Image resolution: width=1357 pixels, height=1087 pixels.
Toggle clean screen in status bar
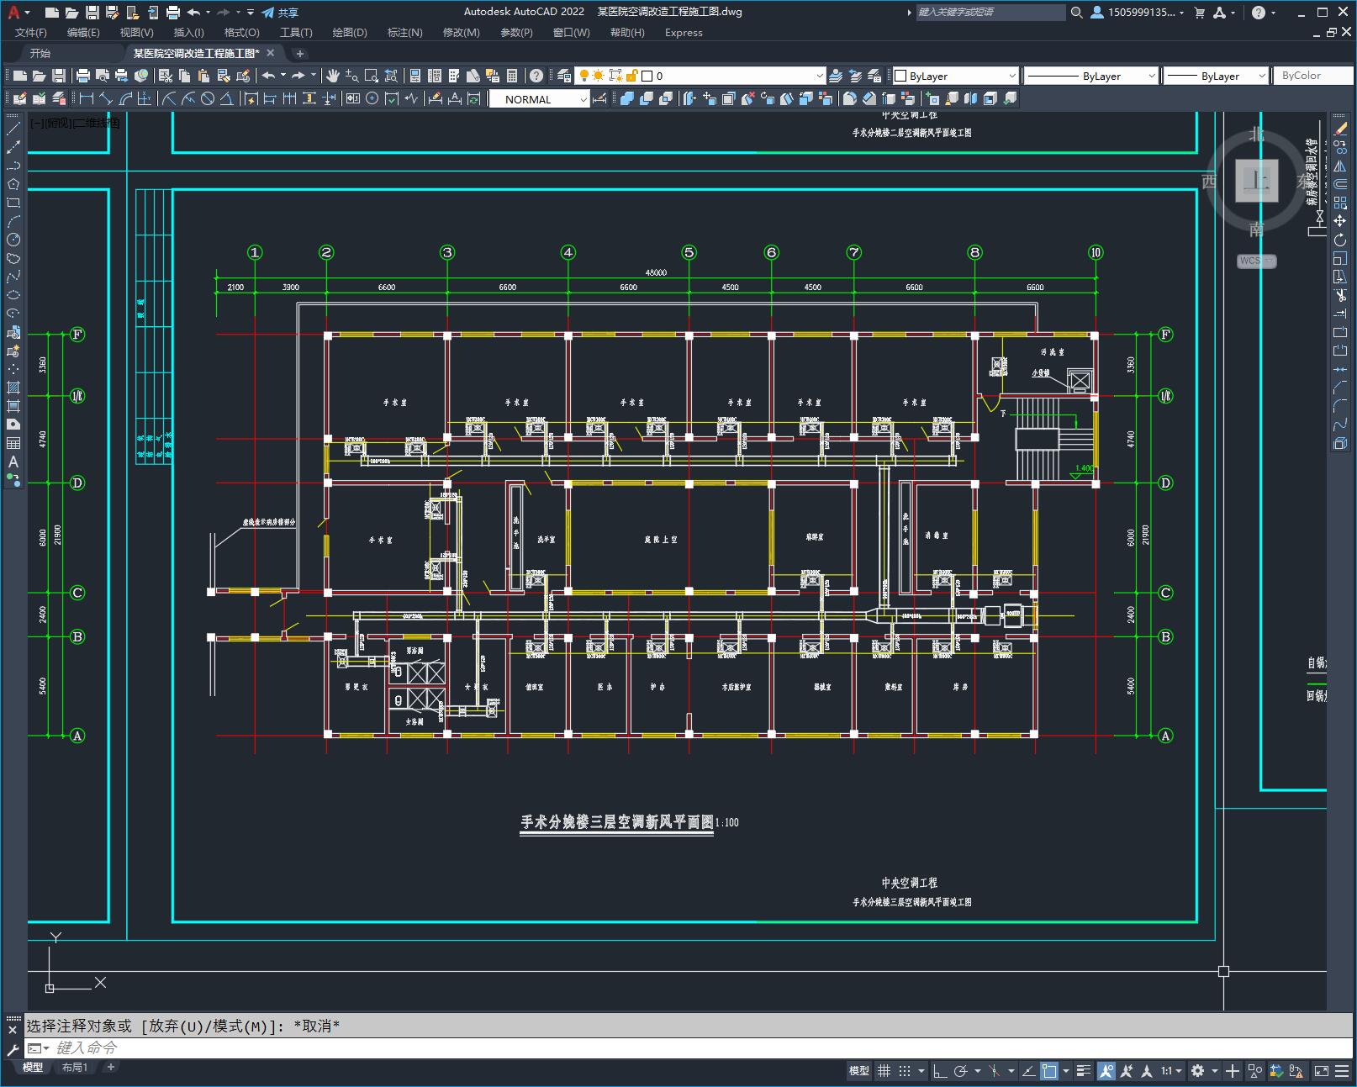pos(1322,1070)
